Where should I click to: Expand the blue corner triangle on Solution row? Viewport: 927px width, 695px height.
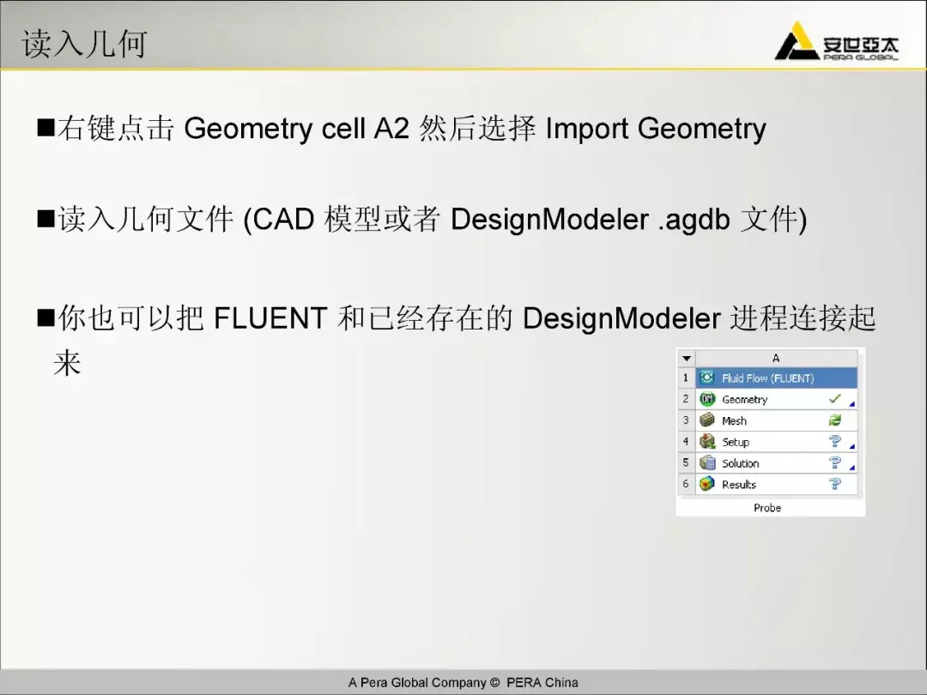[x=852, y=468]
